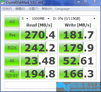
Task: Open the Language menu
Action: tap(62, 9)
